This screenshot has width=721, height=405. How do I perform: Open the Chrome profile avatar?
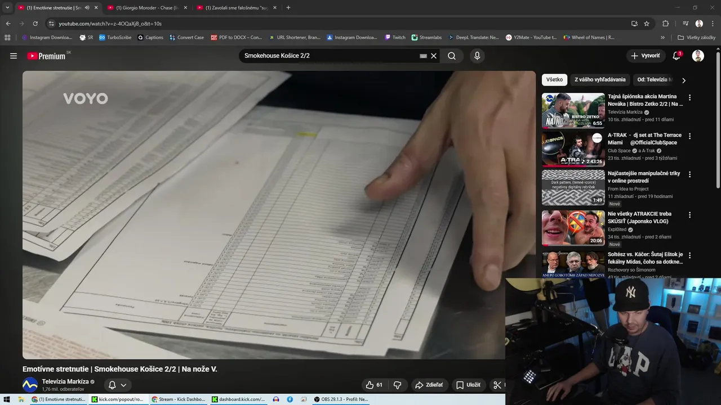(699, 24)
